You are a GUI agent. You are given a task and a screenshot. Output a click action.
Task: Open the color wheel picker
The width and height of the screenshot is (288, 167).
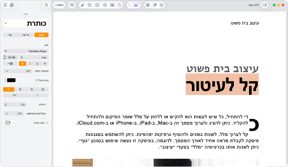tap(5, 80)
